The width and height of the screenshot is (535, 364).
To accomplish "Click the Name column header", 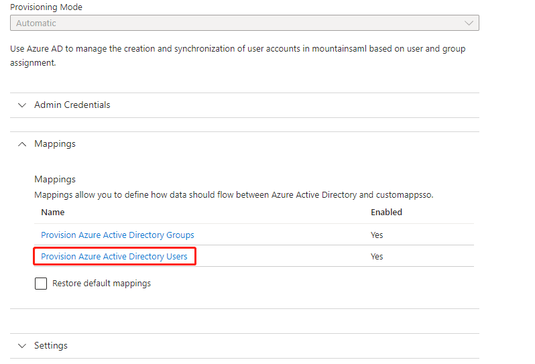I will click(x=52, y=213).
